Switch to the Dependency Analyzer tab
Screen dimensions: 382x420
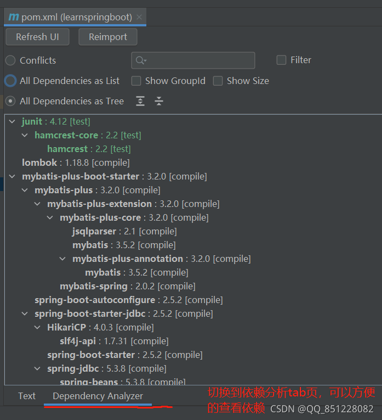[98, 396]
